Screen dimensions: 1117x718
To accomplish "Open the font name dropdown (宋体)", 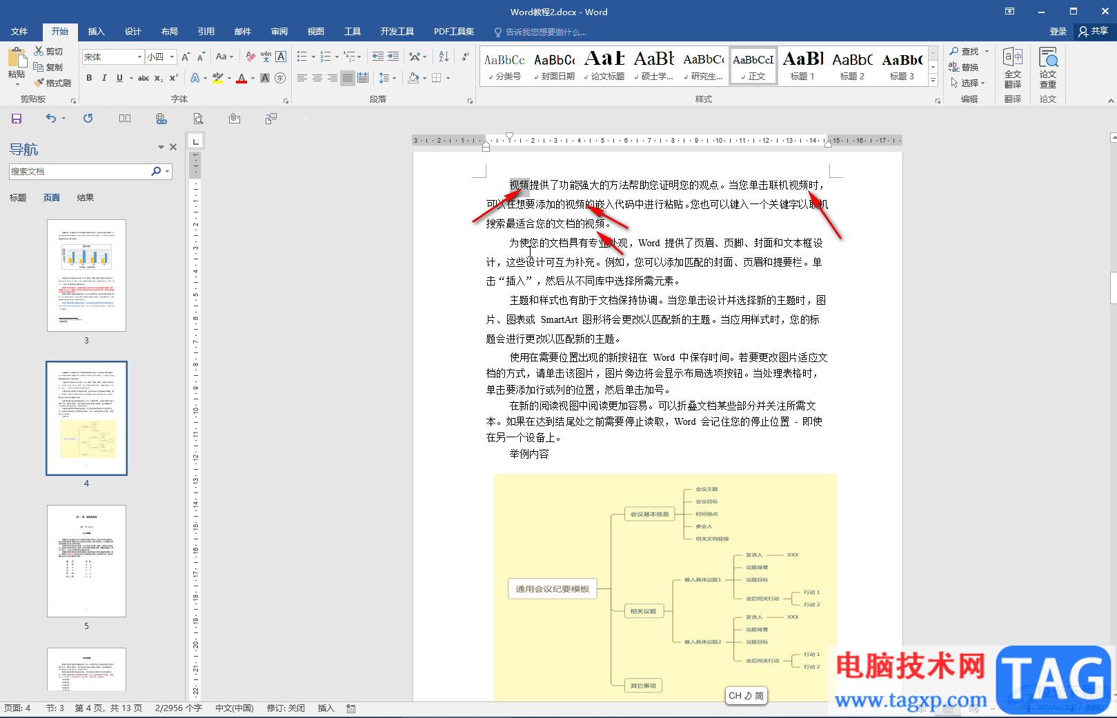I will tap(139, 57).
